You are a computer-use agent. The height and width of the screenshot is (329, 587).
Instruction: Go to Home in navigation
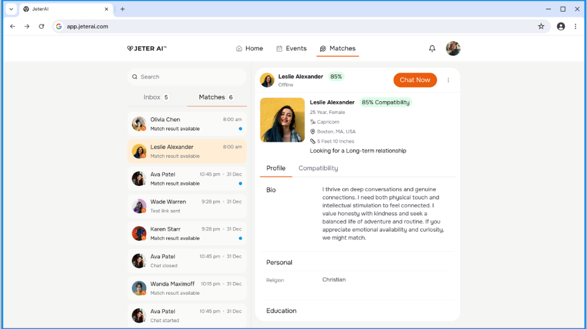(249, 49)
